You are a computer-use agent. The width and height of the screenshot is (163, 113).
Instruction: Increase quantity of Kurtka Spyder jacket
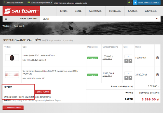pyautogui.click(x=130, y=61)
